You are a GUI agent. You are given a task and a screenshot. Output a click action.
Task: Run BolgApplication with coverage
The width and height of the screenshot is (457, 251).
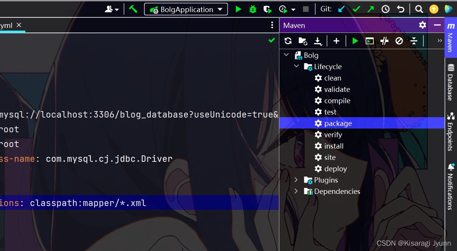pyautogui.click(x=268, y=9)
